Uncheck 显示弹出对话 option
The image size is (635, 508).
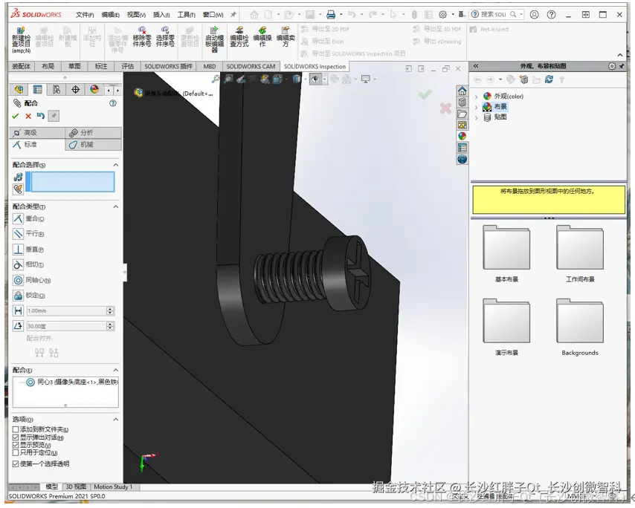16,437
